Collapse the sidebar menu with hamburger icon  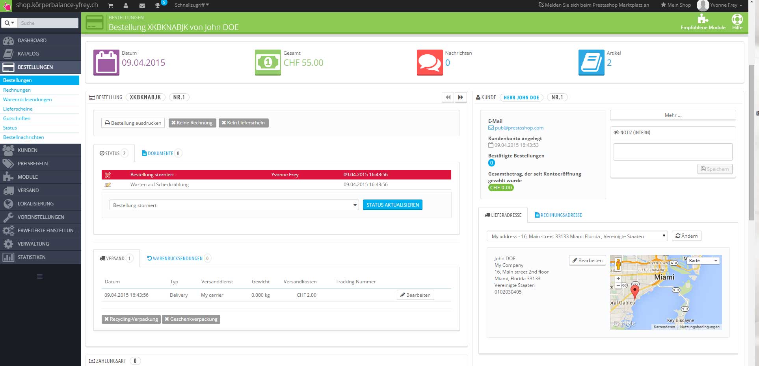click(x=40, y=276)
